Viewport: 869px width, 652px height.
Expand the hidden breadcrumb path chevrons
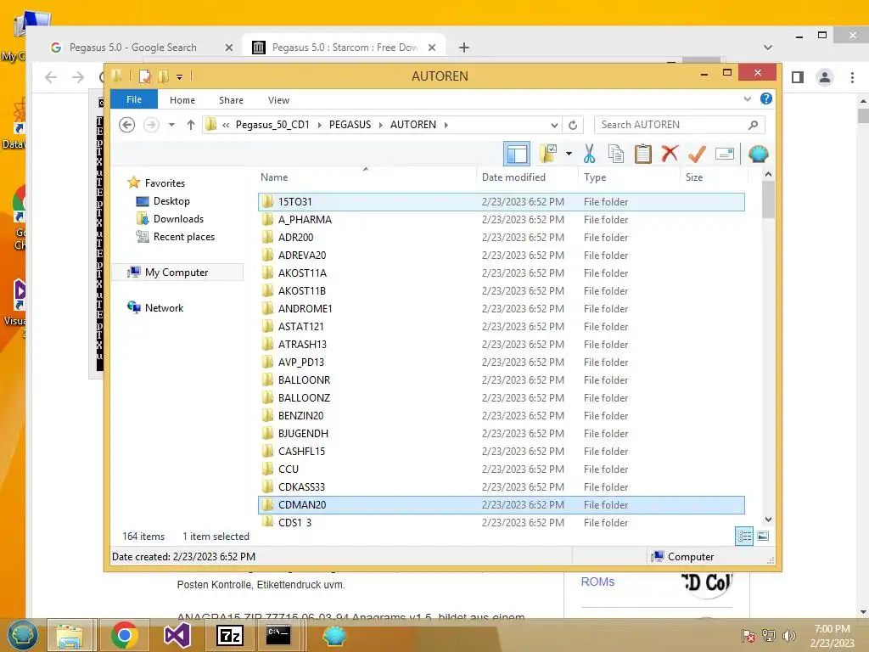pos(226,125)
